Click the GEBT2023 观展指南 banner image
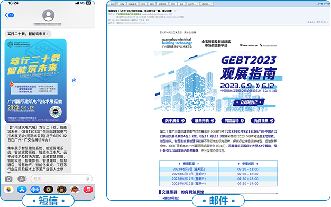This screenshot has width=331, height=207. pos(218,81)
